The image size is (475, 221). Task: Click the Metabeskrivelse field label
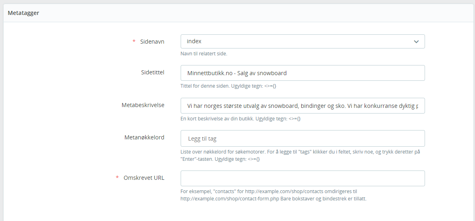(x=143, y=105)
